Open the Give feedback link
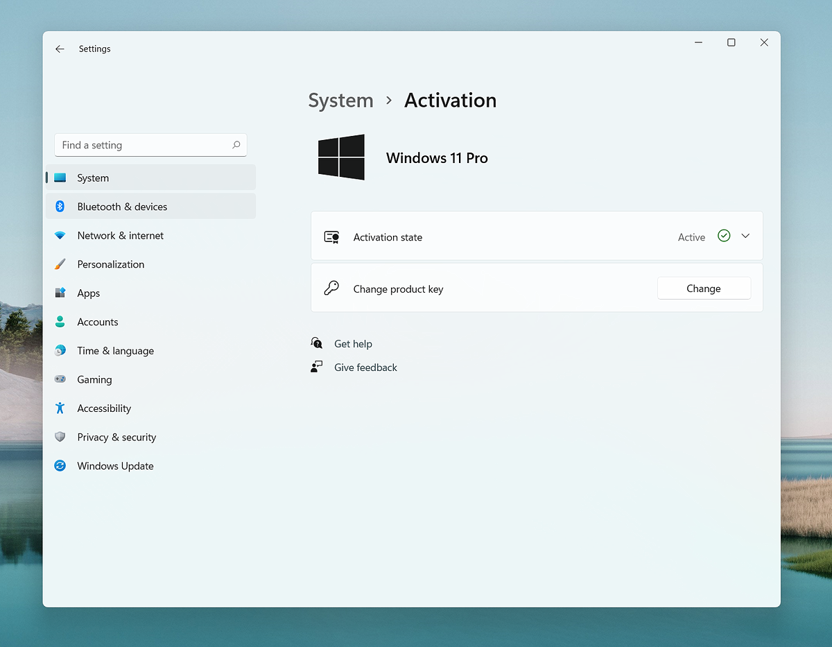This screenshot has height=647, width=832. click(365, 368)
